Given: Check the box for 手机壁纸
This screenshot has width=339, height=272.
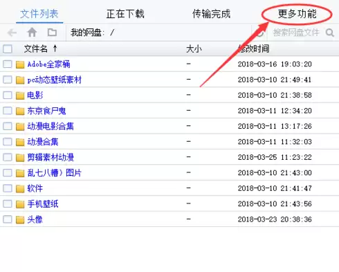Looking at the screenshot, I should tap(8, 203).
